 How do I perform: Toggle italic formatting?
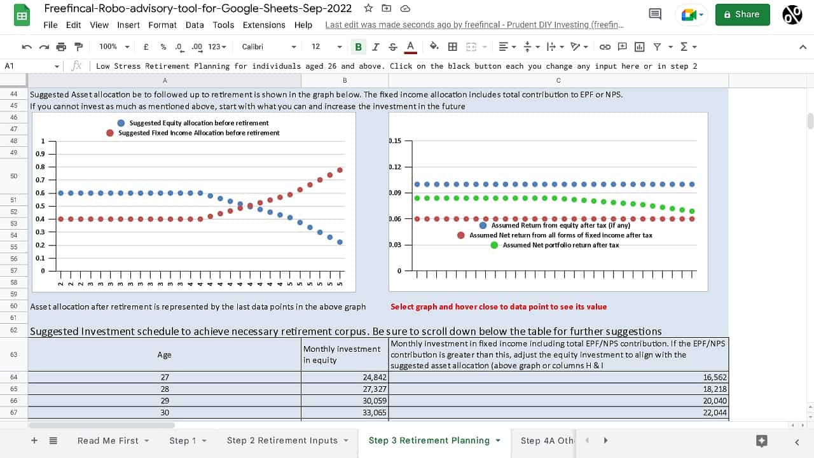[375, 46]
